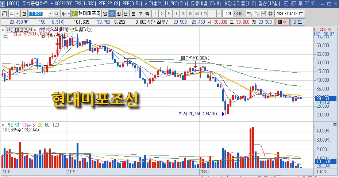Click the 배당락(0.00%) annotation near 2020

195,58
